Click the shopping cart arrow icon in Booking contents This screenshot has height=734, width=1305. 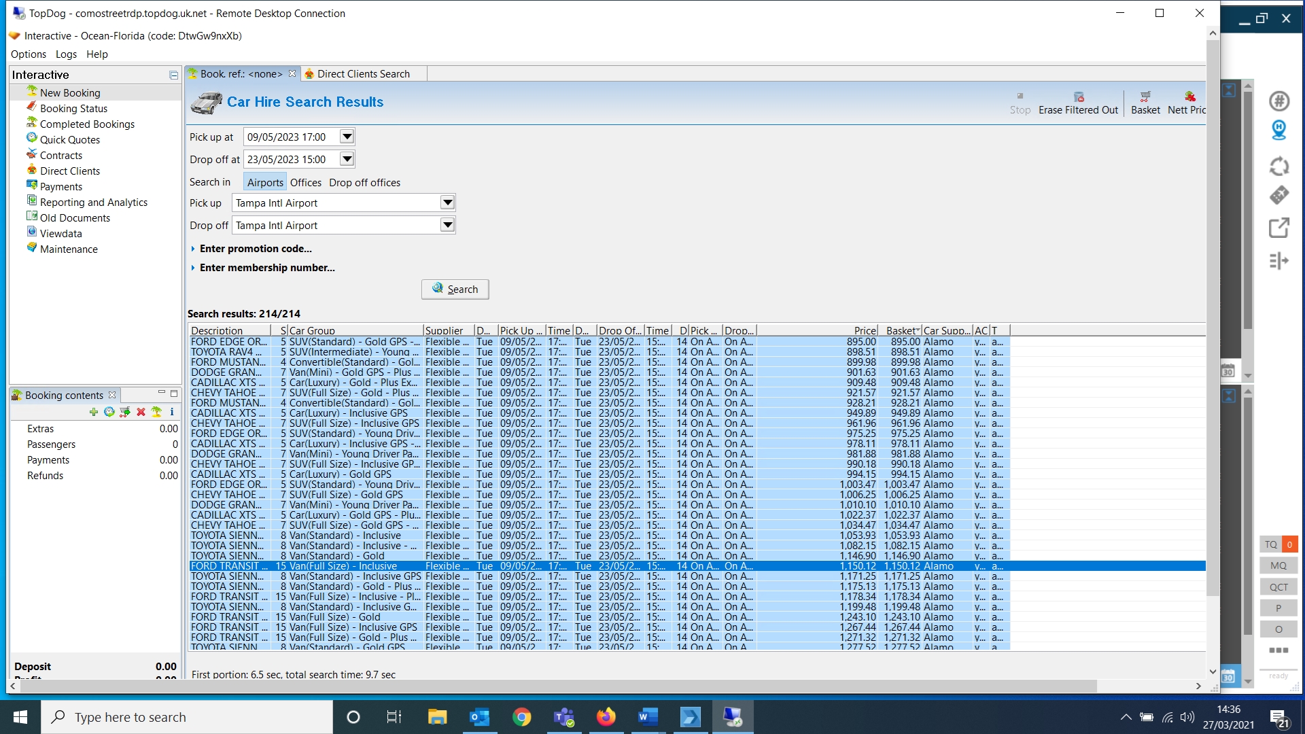tap(125, 412)
